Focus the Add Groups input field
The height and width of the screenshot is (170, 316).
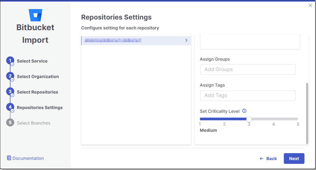click(x=248, y=69)
